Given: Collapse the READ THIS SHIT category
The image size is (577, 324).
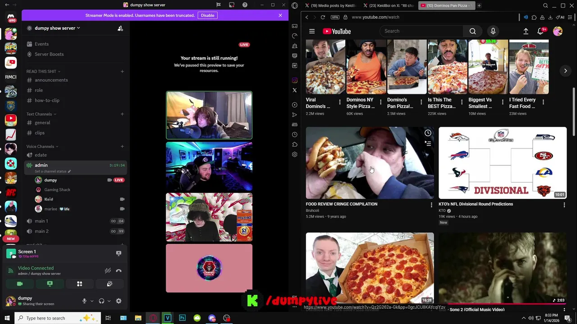Looking at the screenshot, I should tap(43, 71).
